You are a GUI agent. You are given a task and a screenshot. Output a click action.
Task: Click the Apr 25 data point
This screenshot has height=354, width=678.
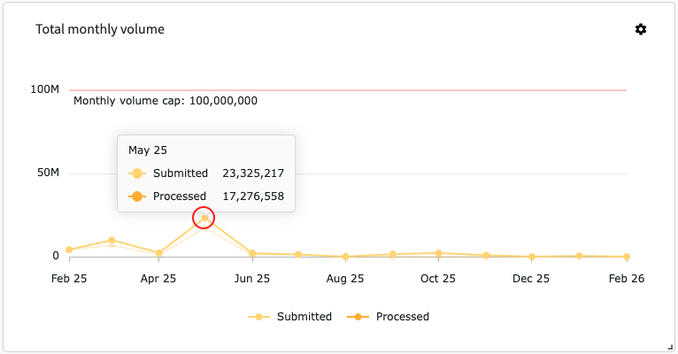[159, 253]
